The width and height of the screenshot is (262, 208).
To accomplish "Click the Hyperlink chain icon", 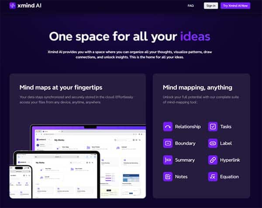I will (x=213, y=160).
